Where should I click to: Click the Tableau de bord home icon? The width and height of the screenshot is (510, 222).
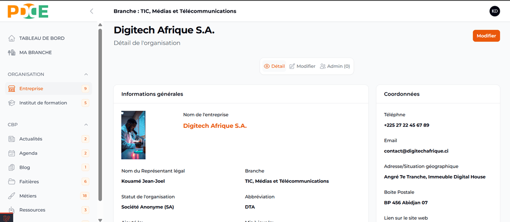click(12, 38)
